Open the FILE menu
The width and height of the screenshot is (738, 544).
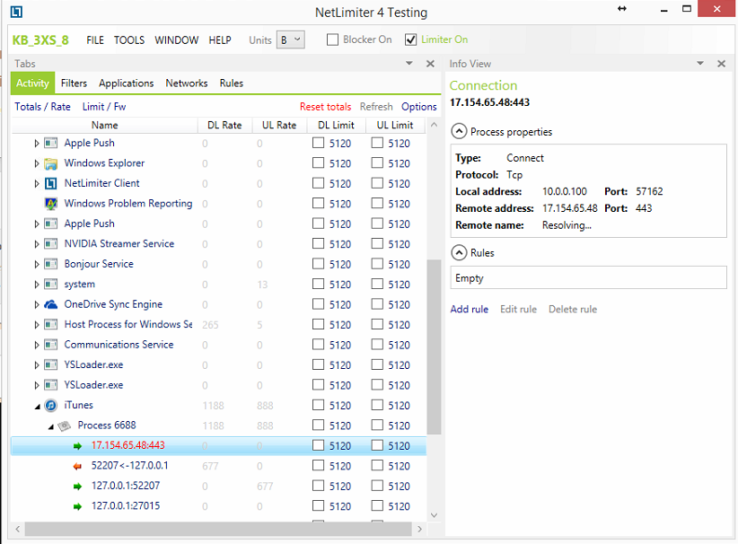point(95,40)
